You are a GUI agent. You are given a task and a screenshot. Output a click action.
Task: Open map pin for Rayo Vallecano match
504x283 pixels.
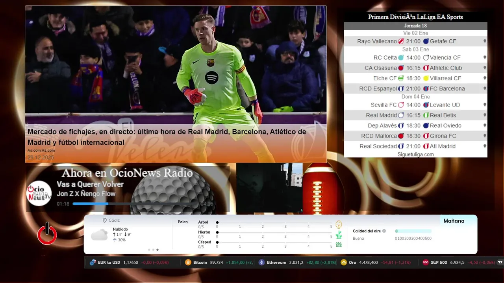pos(485,41)
